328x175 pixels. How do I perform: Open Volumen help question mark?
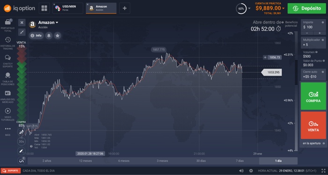click(x=316, y=52)
